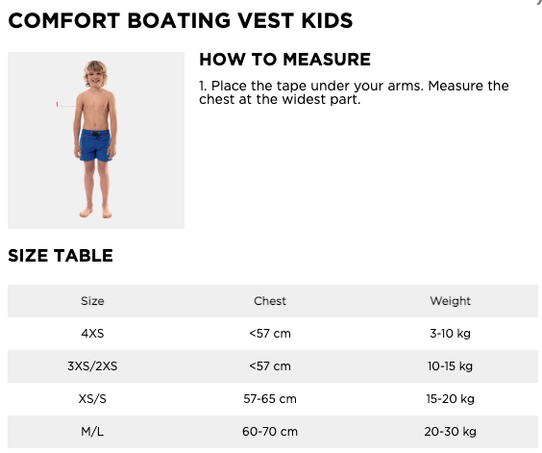Screen dimensions: 542x453
Task: Select the Comfort Boating Vest Kids title
Action: pyautogui.click(x=181, y=21)
